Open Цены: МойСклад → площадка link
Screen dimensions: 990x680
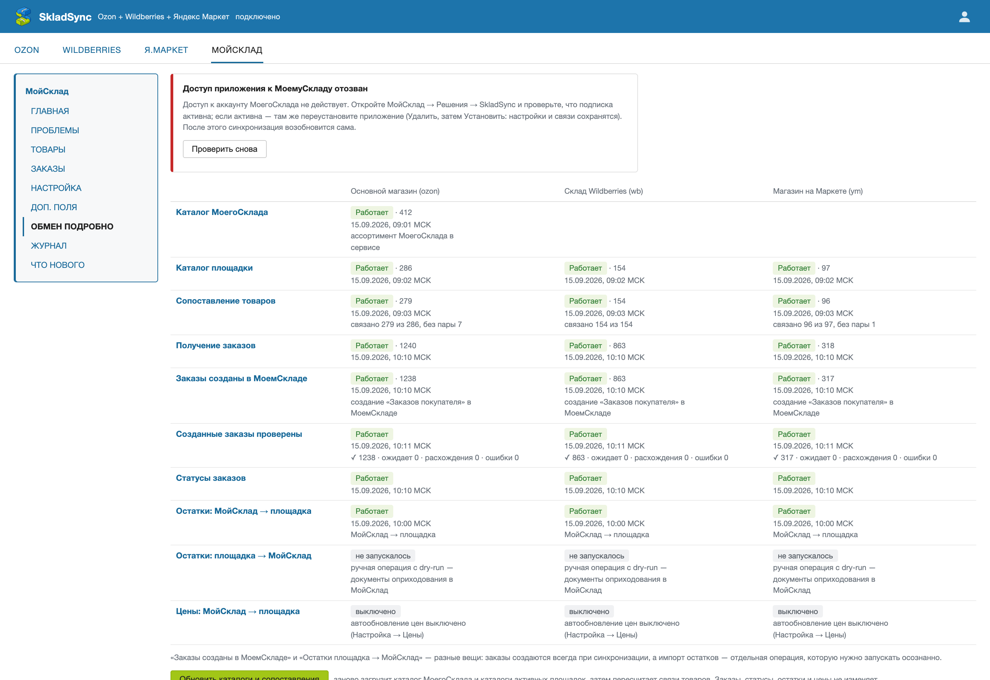pyautogui.click(x=238, y=611)
